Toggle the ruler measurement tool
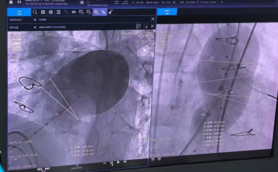278x172 pixels. pos(103,12)
